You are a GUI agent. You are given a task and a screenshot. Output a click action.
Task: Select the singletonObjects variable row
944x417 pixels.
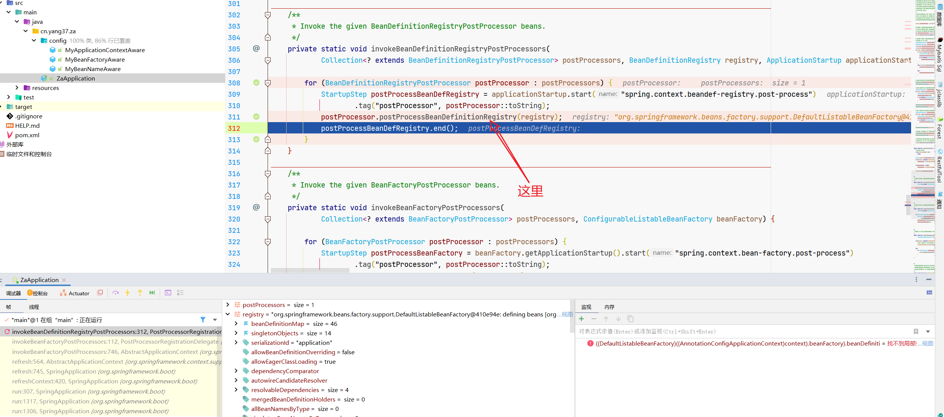coord(291,333)
